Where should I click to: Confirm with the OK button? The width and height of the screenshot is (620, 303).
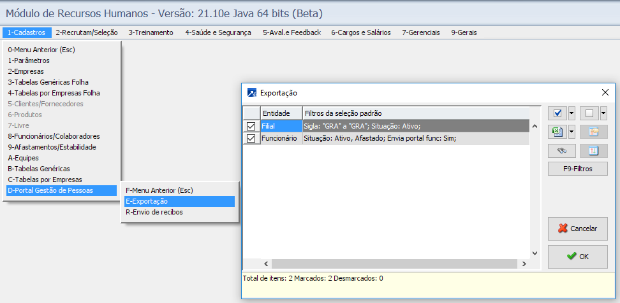click(x=578, y=257)
